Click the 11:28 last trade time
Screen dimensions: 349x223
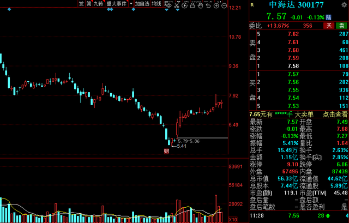point(256,216)
